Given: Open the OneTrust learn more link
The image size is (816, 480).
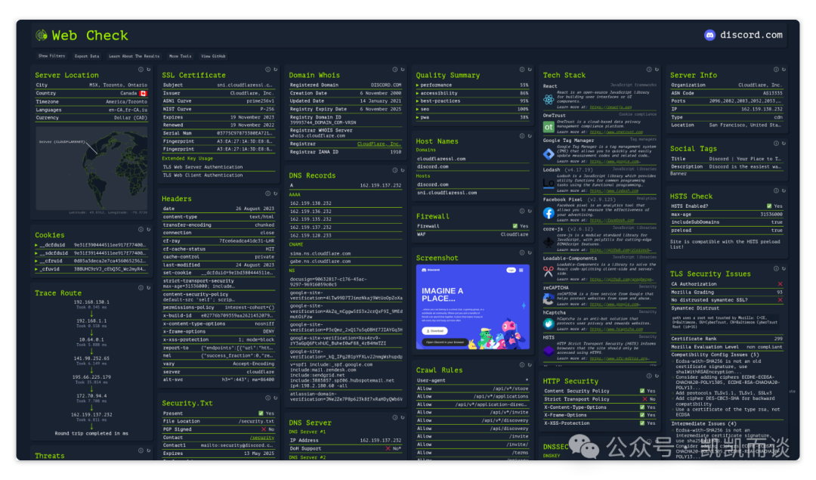Looking at the screenshot, I should pyautogui.click(x=617, y=132).
